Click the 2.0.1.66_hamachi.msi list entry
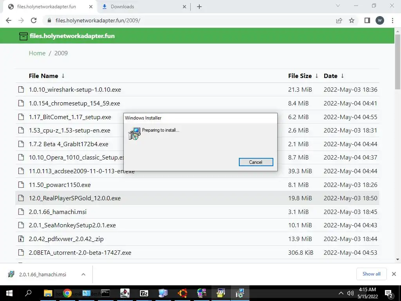Viewport: 401px width, 301px height. coord(58,212)
